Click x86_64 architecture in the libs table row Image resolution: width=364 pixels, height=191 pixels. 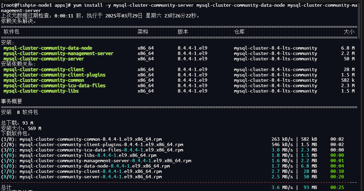point(146,91)
